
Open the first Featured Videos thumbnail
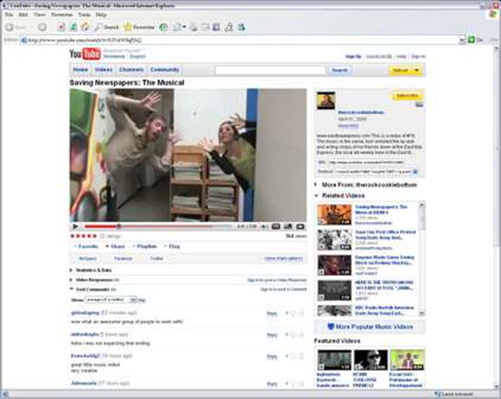pyautogui.click(x=334, y=360)
